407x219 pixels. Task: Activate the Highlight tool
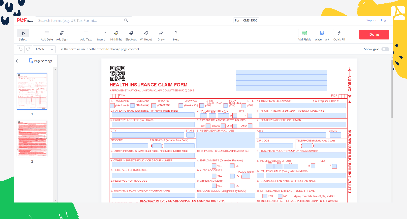[116, 33]
